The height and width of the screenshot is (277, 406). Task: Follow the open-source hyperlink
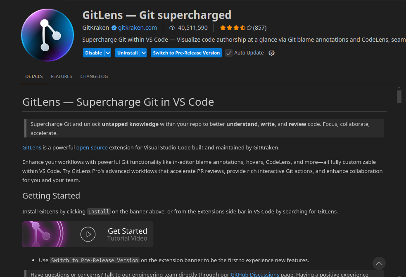click(x=92, y=147)
